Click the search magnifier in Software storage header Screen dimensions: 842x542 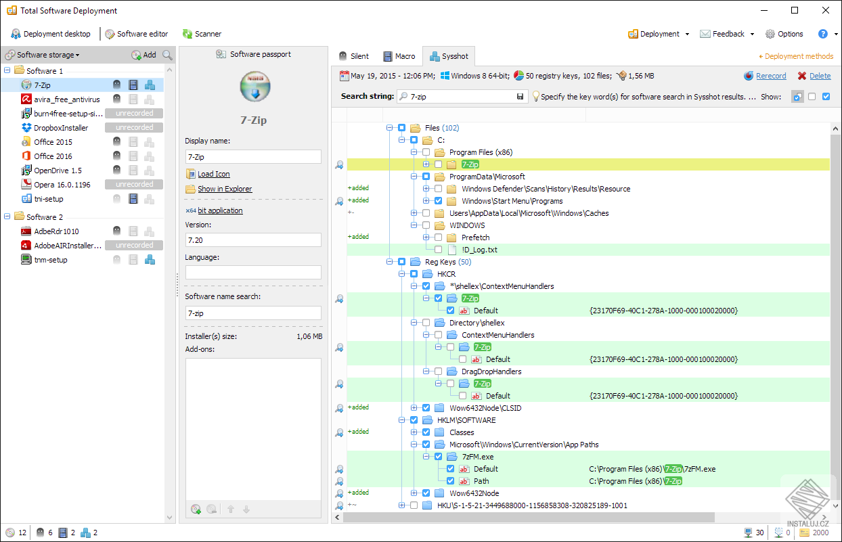[167, 55]
